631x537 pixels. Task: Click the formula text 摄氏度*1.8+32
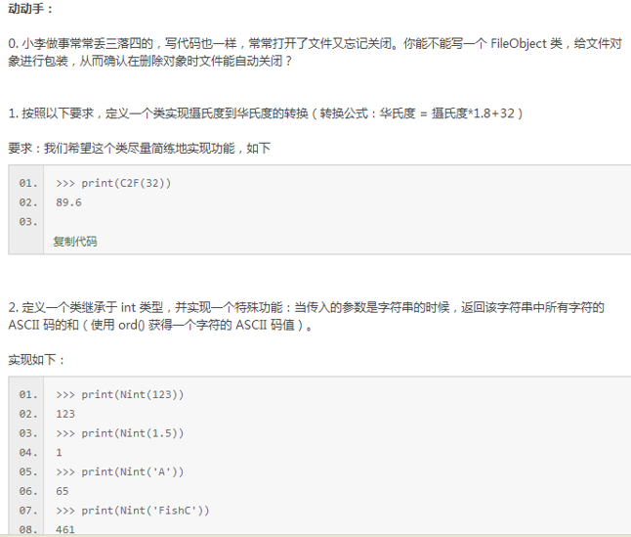click(473, 113)
